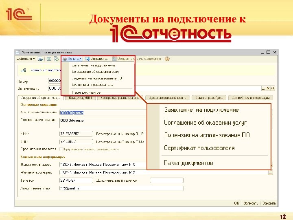Click the Краткое наименование field

pyautogui.click(x=103, y=112)
